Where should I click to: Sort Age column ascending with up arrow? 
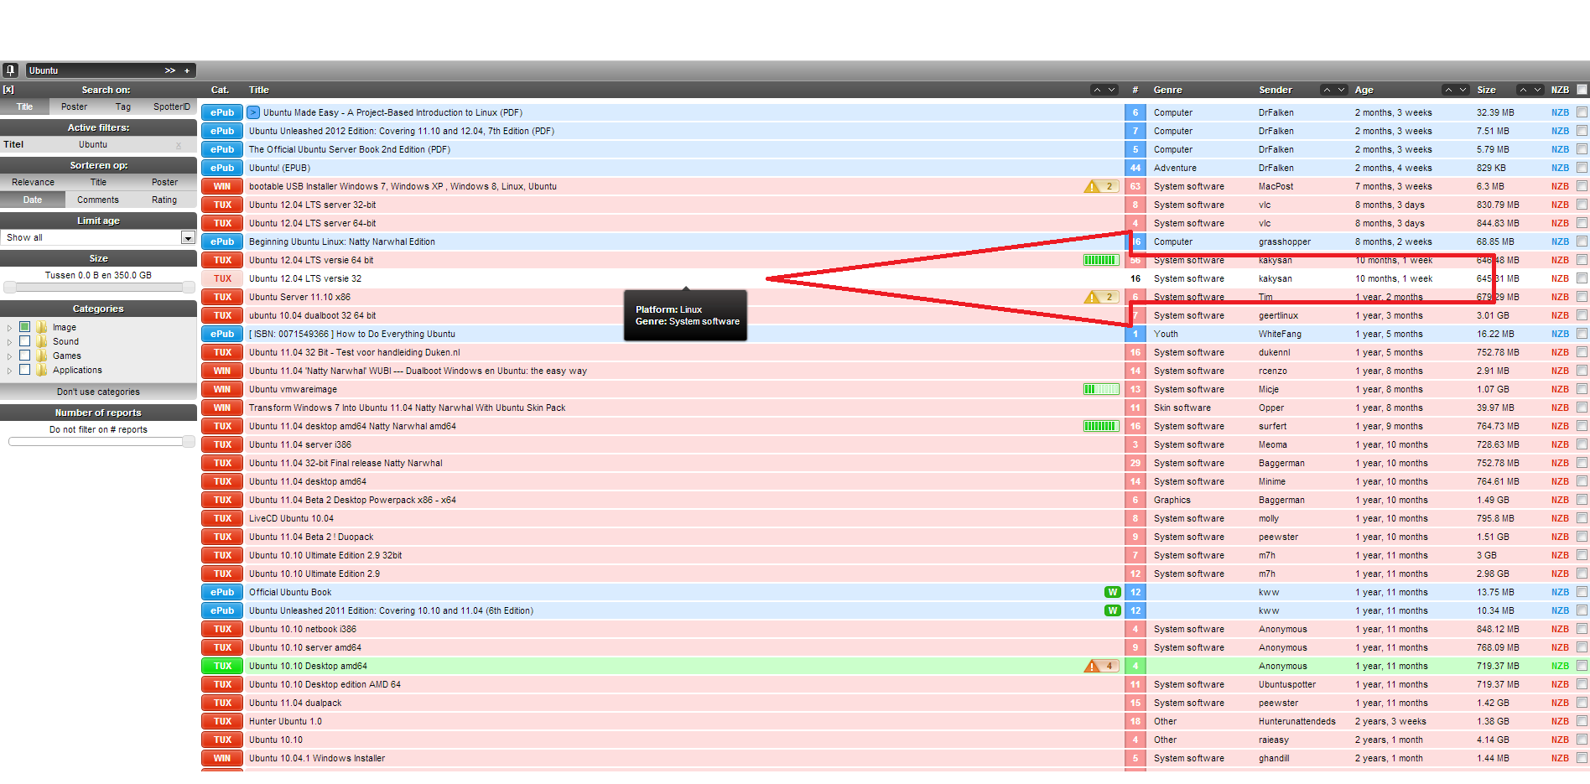[x=1448, y=90]
